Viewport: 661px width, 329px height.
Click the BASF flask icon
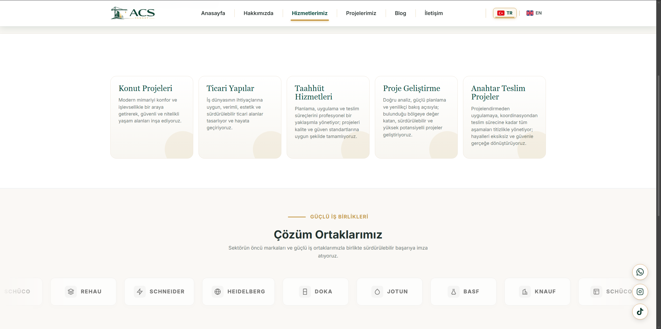click(x=454, y=292)
